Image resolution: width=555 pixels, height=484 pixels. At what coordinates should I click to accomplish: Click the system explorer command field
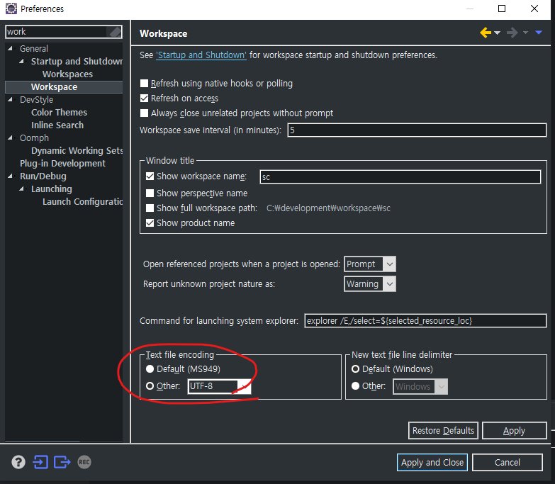point(425,320)
